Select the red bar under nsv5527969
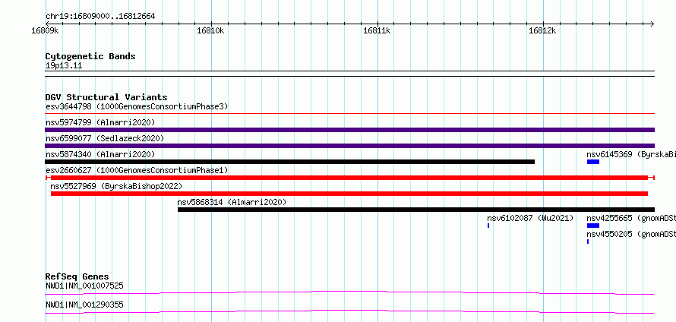The height and width of the screenshot is (322, 676). pos(349,194)
